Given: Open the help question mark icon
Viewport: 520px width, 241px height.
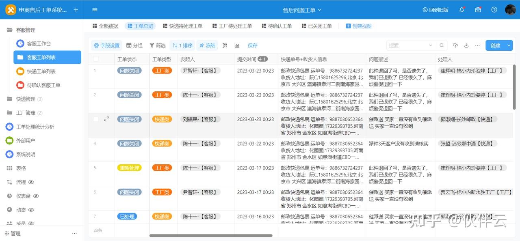Looking at the screenshot, I should coord(494,10).
